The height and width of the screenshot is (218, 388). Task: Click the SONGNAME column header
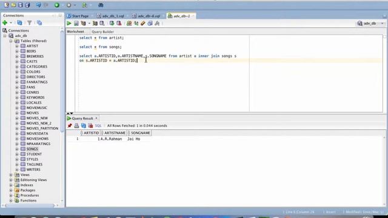139,133
